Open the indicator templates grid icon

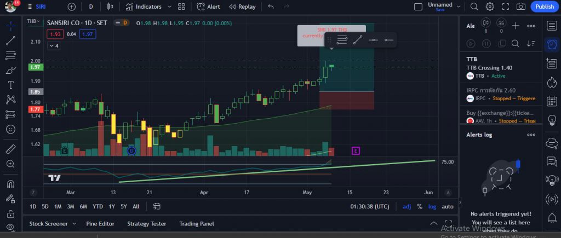pos(181,7)
